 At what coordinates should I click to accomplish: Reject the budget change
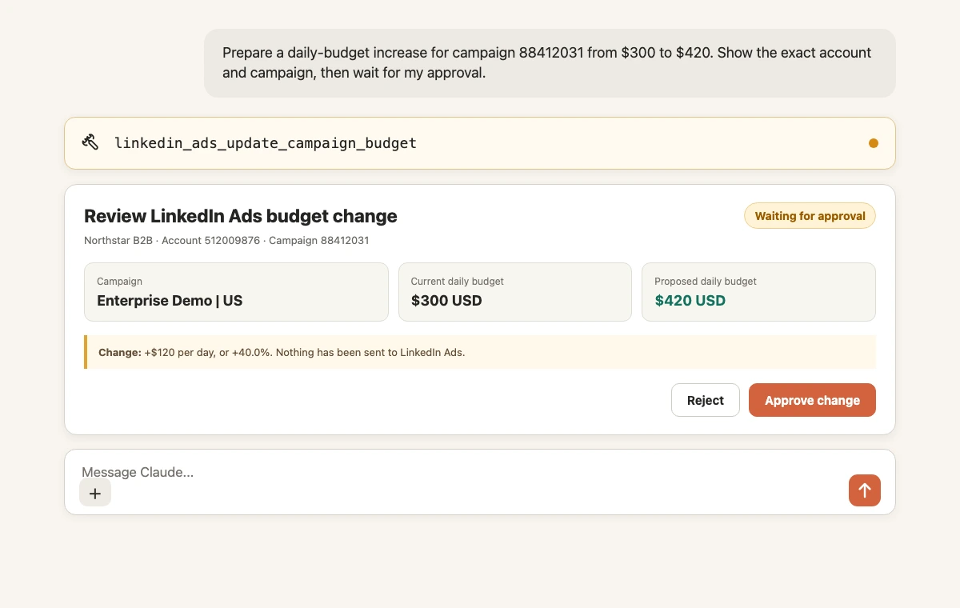pyautogui.click(x=706, y=400)
